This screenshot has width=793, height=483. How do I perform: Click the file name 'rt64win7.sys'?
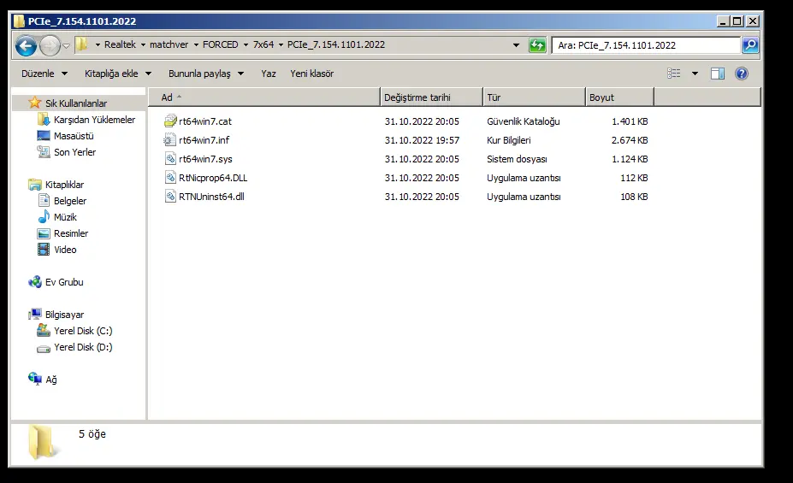[x=205, y=159]
